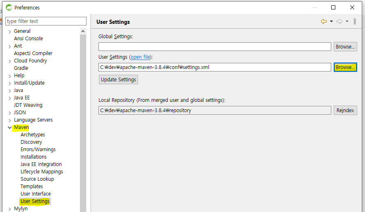Click the preference tree vertical scrollbar track
This screenshot has width=365, height=212.
tap(83, 123)
